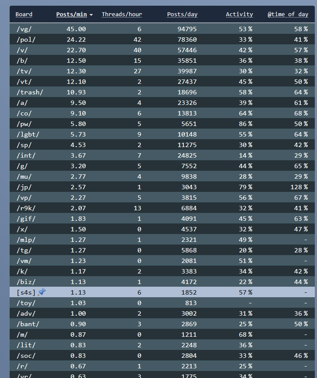Click the 813 posts/day value for /toy/
The image size is (317, 378).
[191, 303]
